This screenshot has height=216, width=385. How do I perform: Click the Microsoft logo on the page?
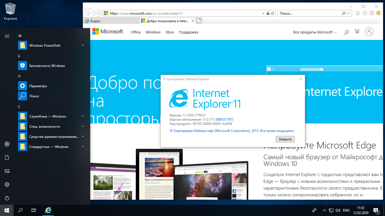pos(108,31)
